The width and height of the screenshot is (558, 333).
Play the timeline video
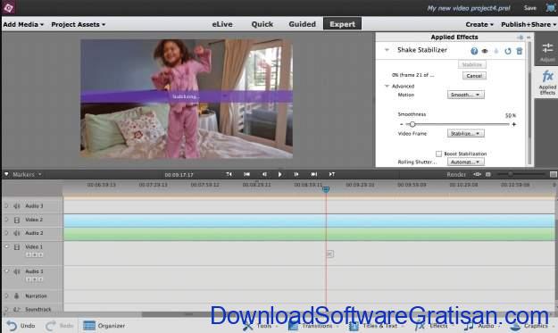pos(279,174)
